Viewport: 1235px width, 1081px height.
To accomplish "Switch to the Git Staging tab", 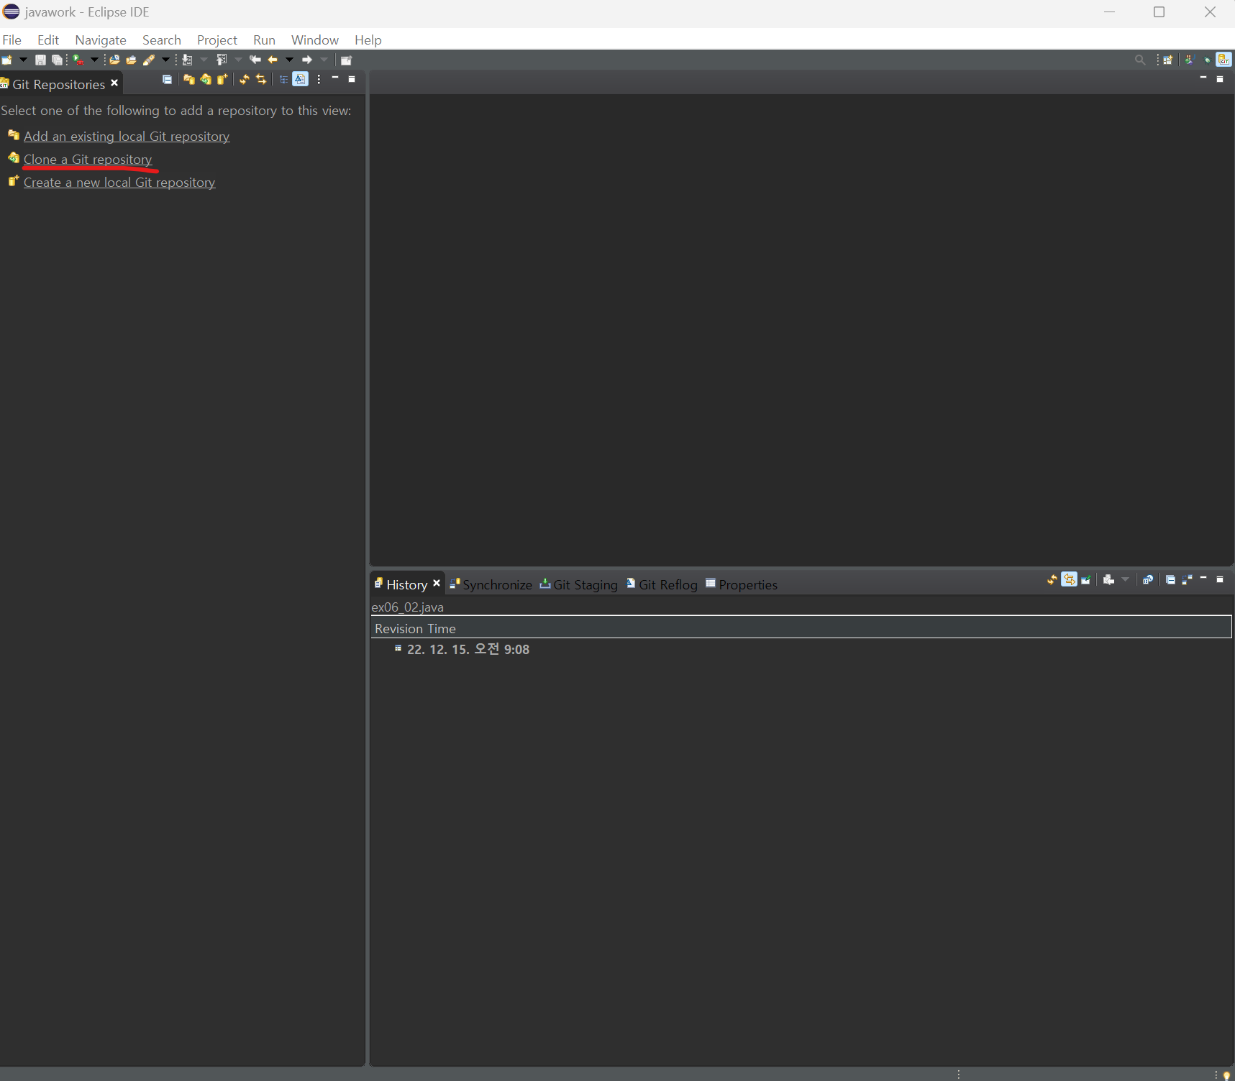I will click(x=579, y=584).
